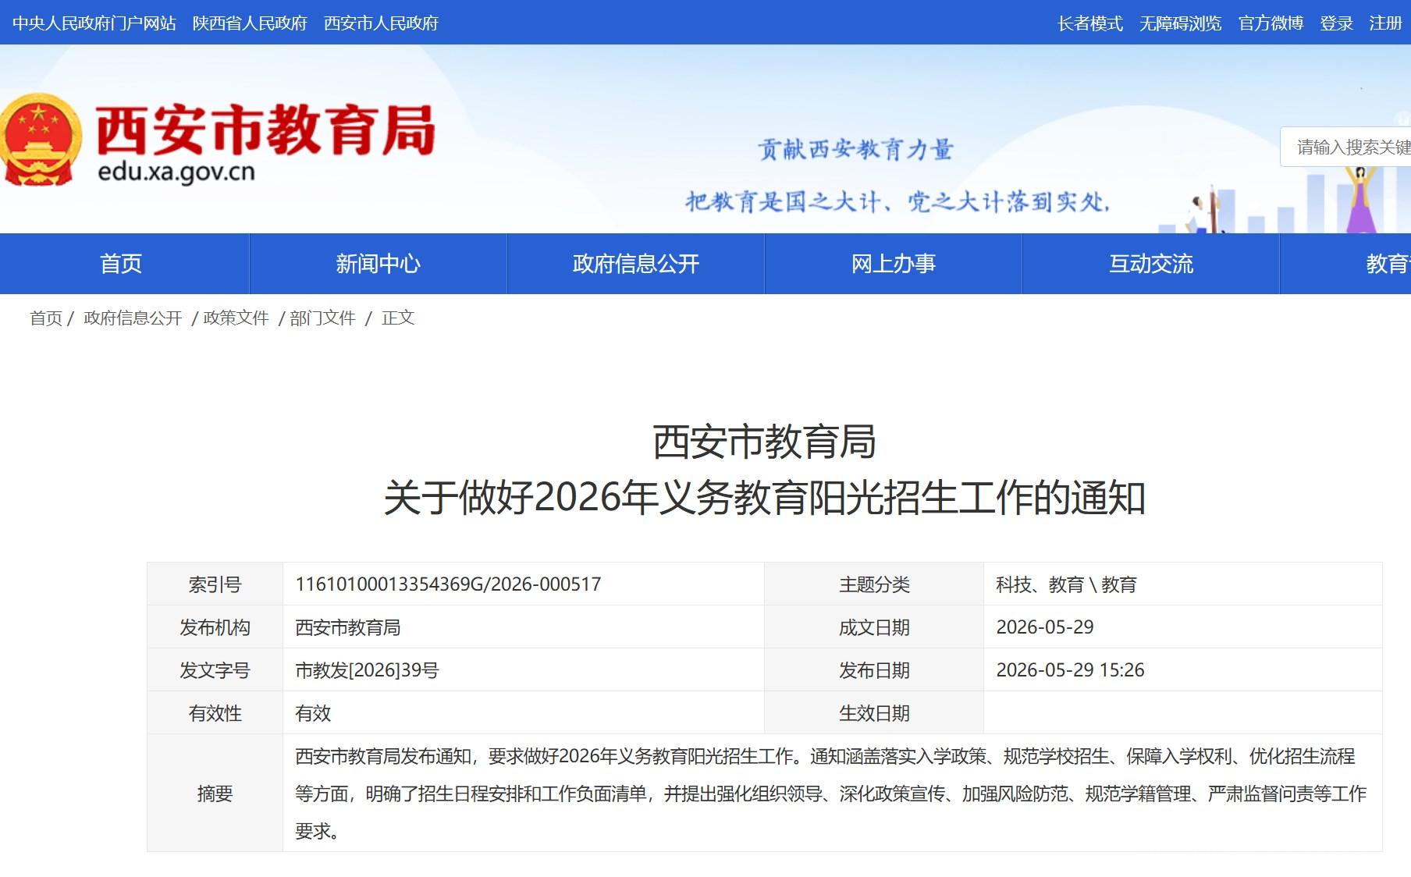Click the 西安市教育局 site title logo text

(265, 130)
